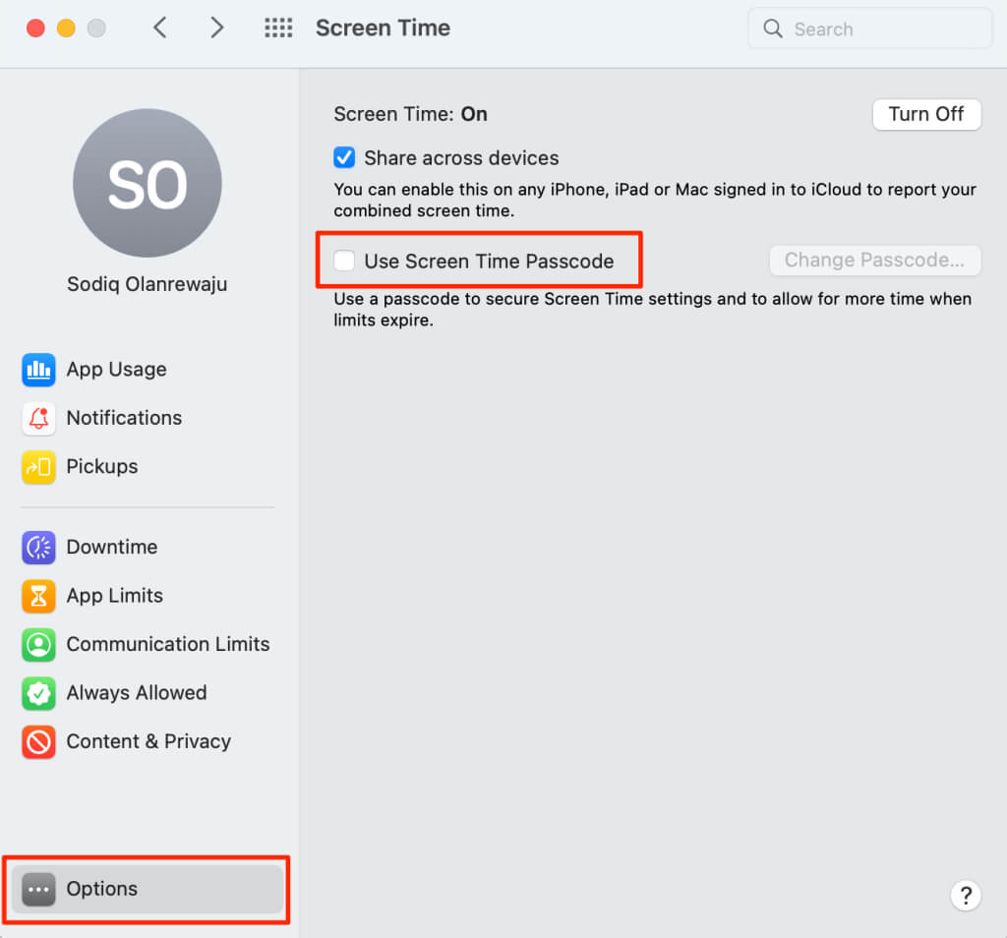Select the Options sidebar item label
The width and height of the screenshot is (1007, 938).
coord(102,889)
